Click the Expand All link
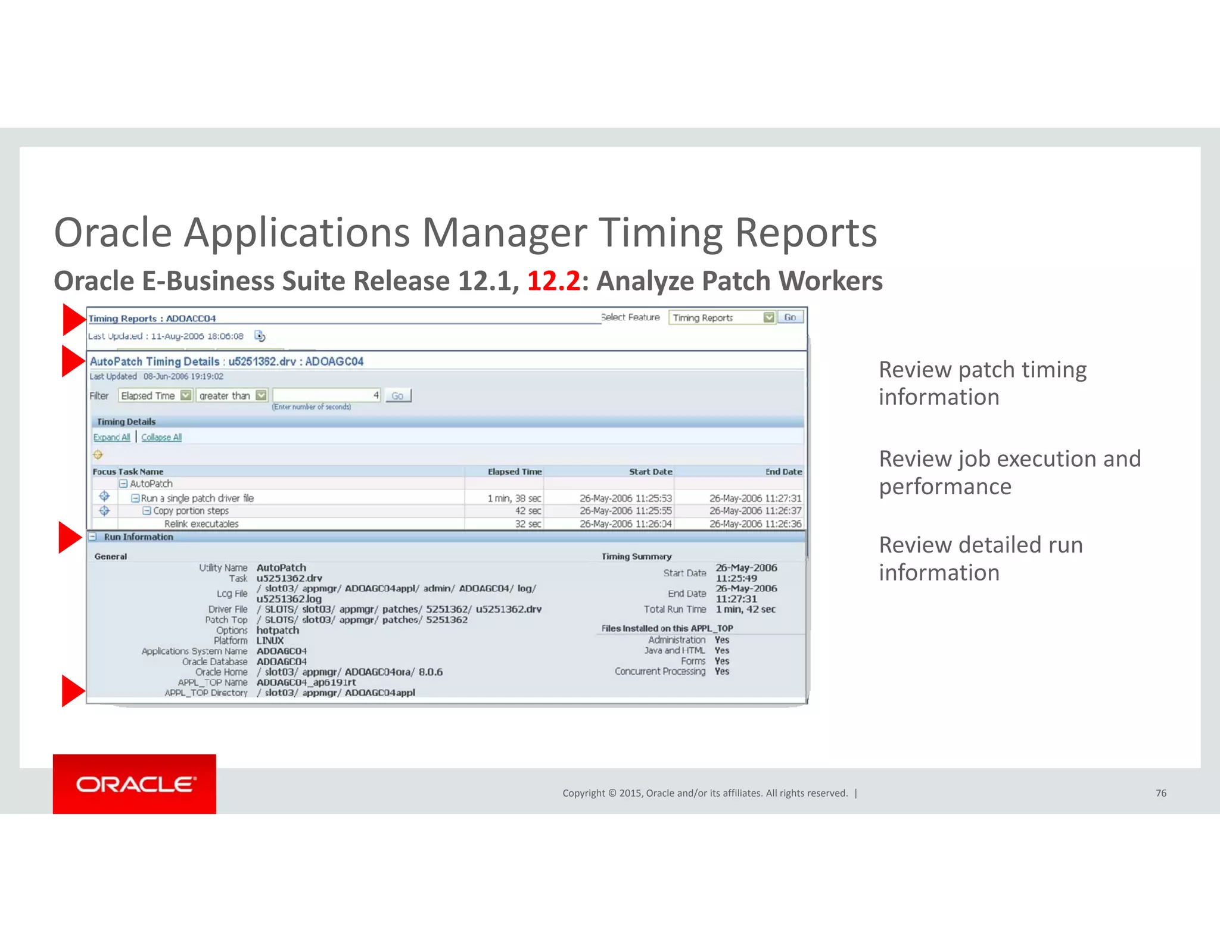Screen dimensions: 1220x942 pyautogui.click(x=111, y=437)
